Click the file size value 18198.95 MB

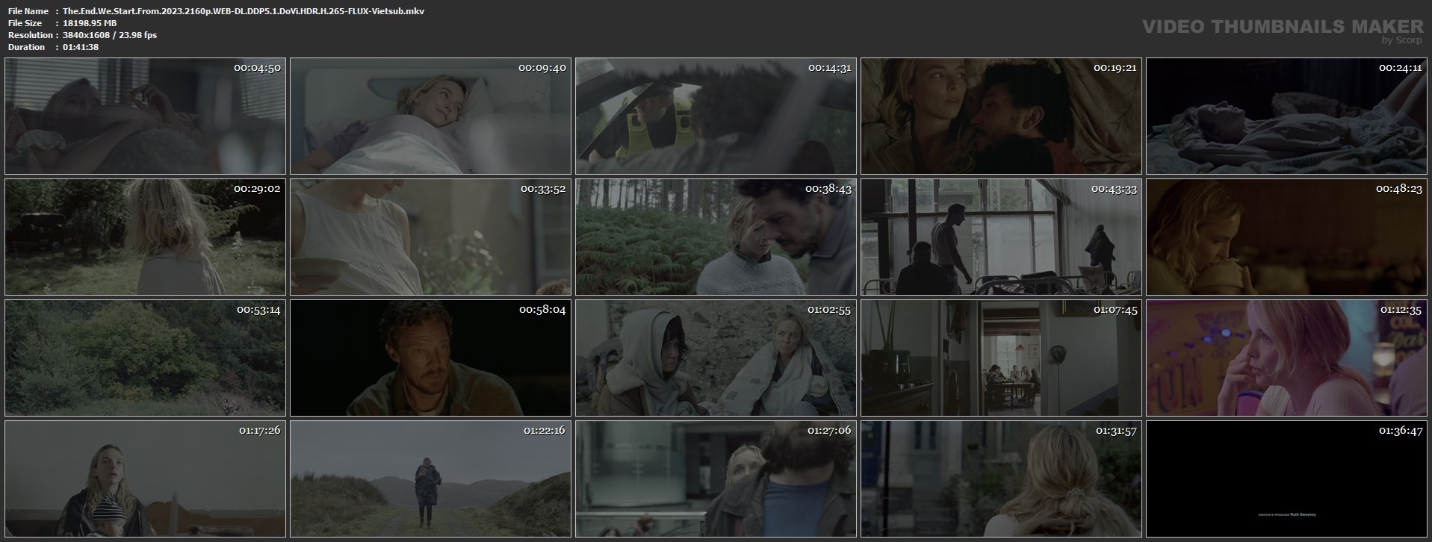coord(90,23)
